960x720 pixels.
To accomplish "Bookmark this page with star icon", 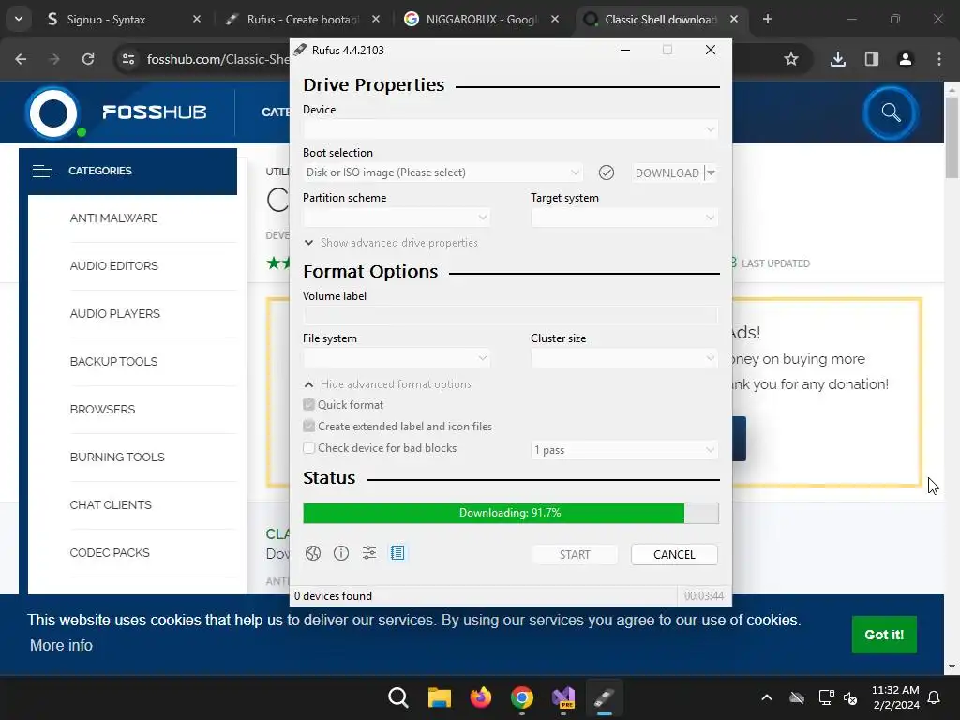I will click(x=791, y=59).
